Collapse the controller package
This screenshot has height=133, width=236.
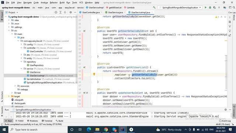click(x=21, y=48)
